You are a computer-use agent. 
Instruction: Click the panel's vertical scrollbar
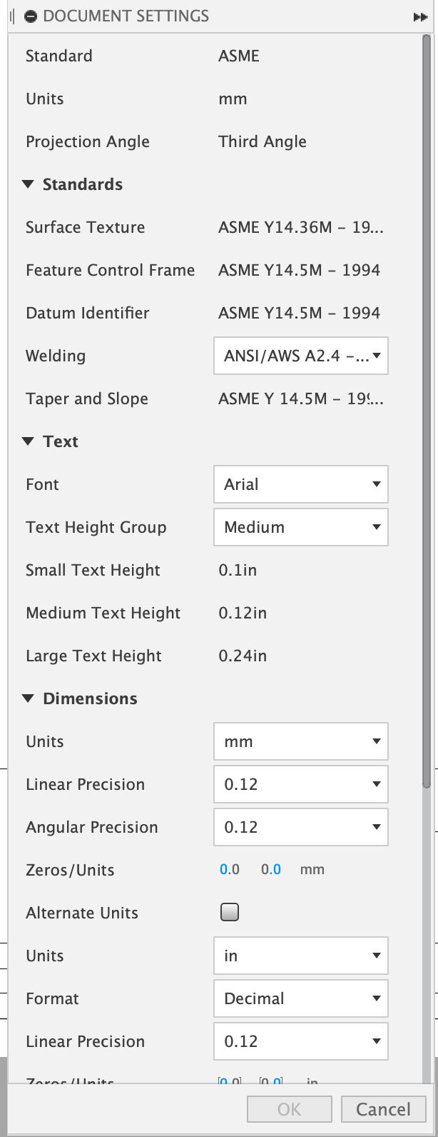(427, 429)
